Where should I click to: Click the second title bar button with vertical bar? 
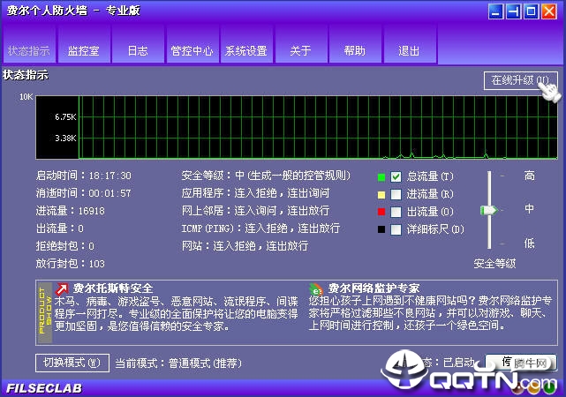(514, 11)
